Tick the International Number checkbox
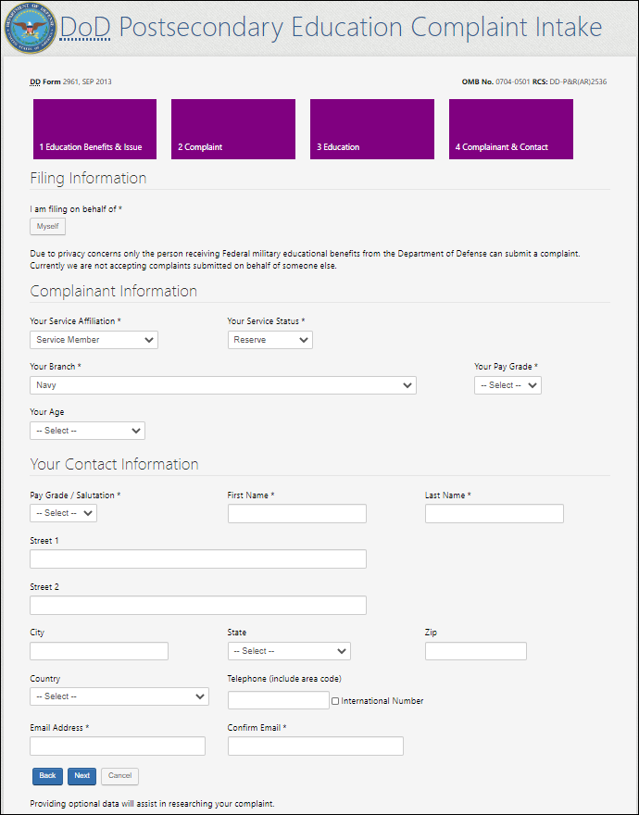The image size is (639, 815). 335,701
